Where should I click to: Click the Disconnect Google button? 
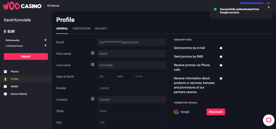click(216, 112)
